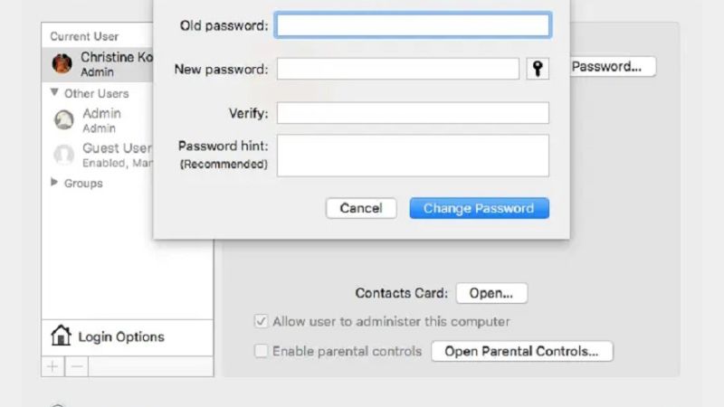Click the Guest User avatar icon
Viewport: 724px width, 407px height.
tap(63, 154)
